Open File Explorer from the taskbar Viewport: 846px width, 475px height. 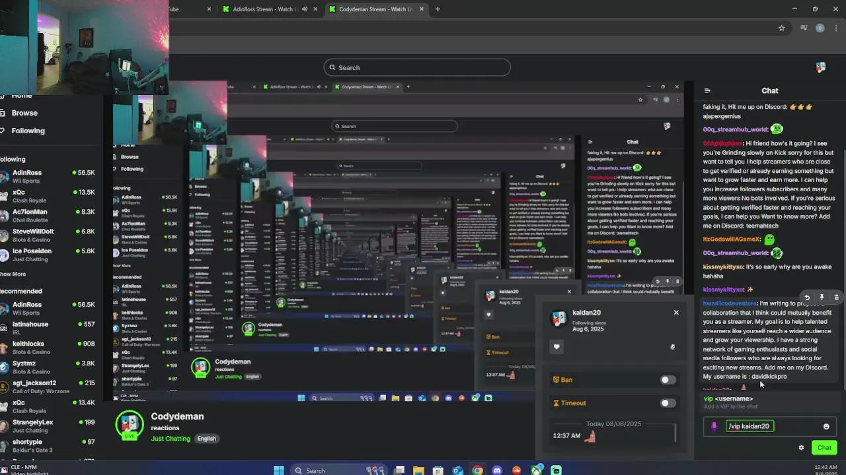418,470
